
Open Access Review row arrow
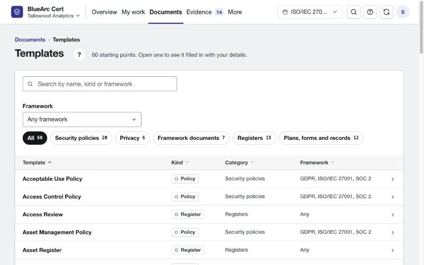393,215
